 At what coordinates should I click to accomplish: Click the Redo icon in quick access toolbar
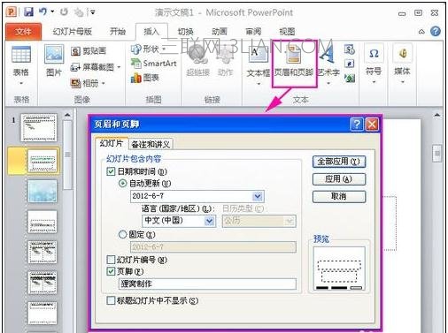click(64, 12)
